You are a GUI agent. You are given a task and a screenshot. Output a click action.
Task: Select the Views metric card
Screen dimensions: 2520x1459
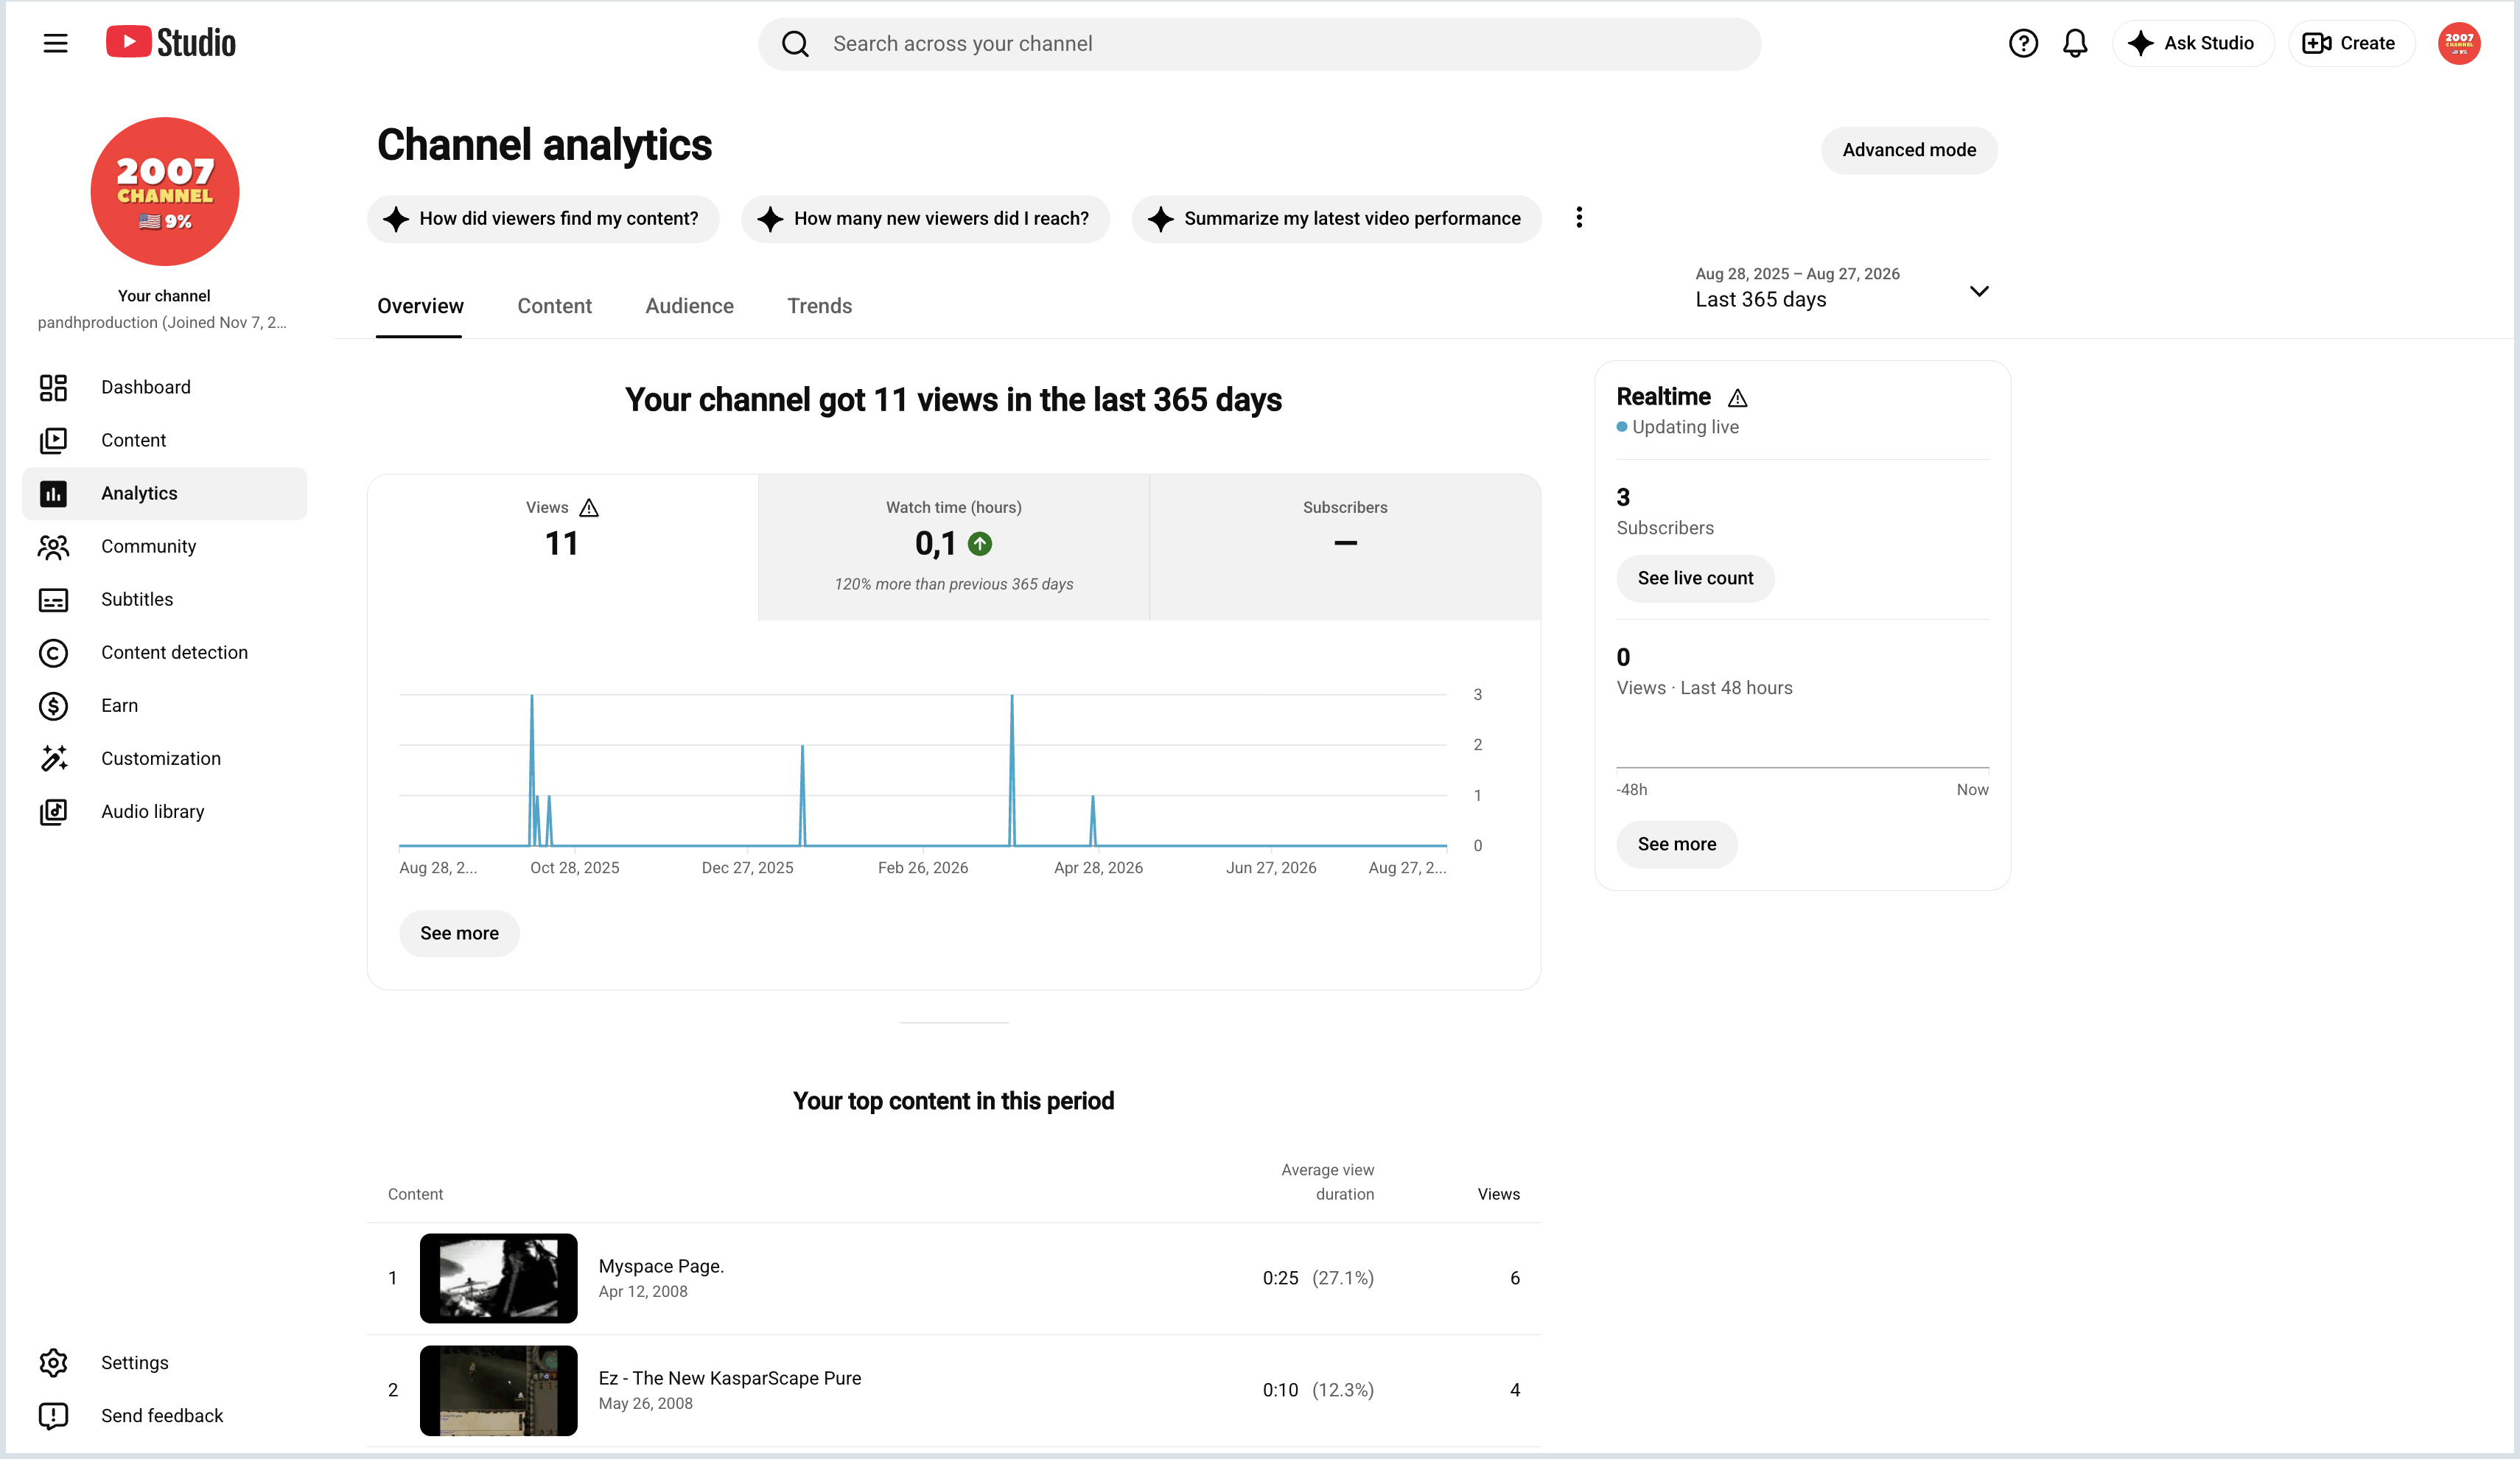[562, 547]
